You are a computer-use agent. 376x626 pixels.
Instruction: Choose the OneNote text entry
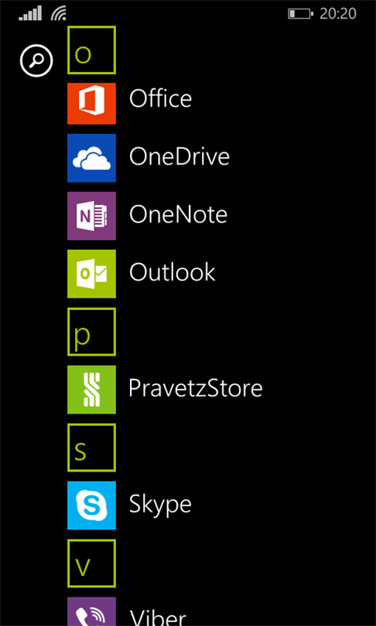coord(178,214)
